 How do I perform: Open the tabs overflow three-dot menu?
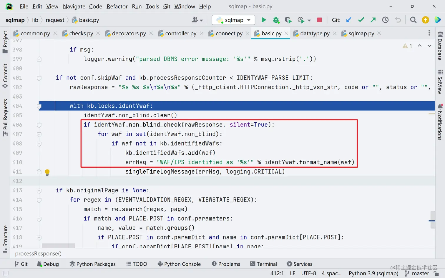[x=429, y=33]
